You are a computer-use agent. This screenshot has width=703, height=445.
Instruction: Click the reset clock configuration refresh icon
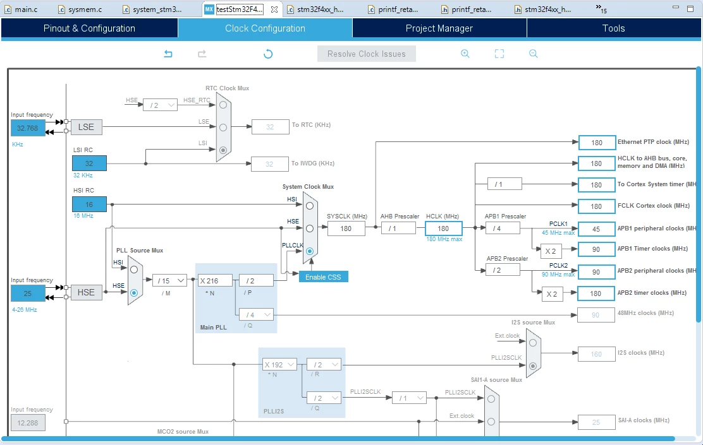[268, 54]
